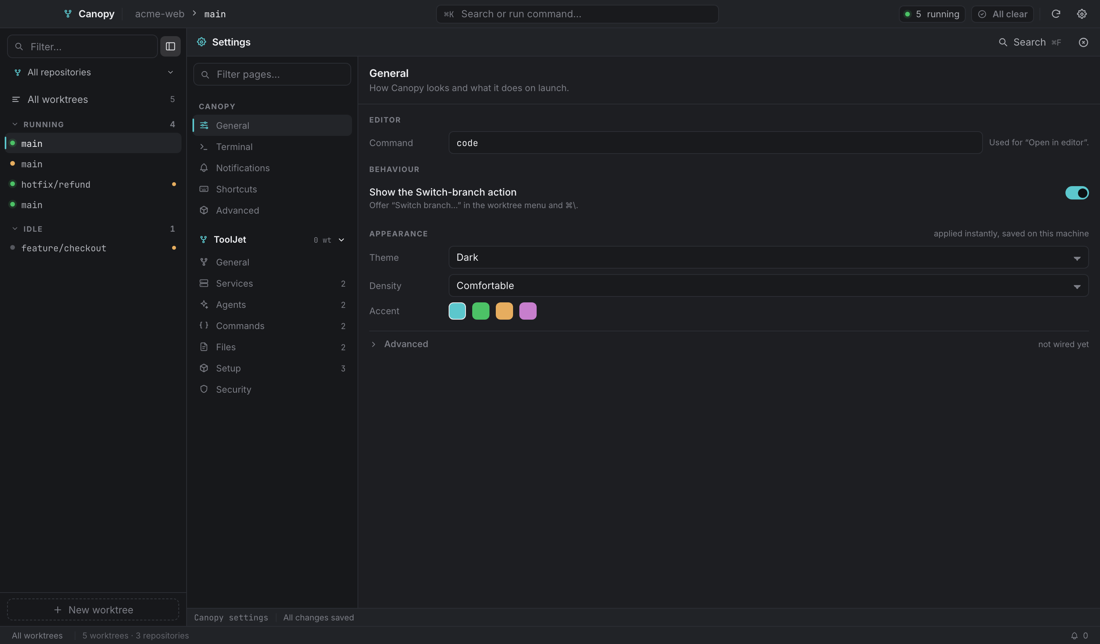Image resolution: width=1100 pixels, height=644 pixels.
Task: Click the ToolJet repository branch icon
Action: [203, 240]
